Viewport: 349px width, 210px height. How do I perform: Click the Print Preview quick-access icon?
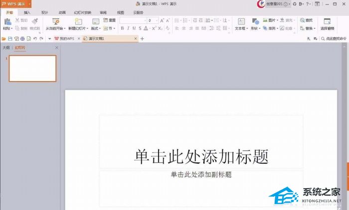tap(29, 39)
